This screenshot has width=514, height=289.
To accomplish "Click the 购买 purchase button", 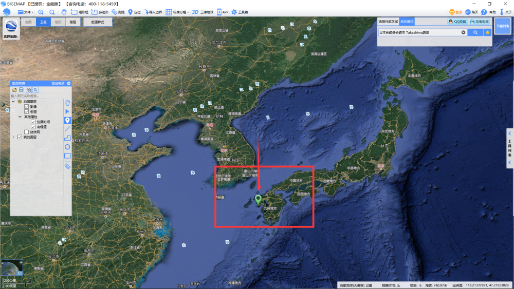I will click(x=472, y=12).
